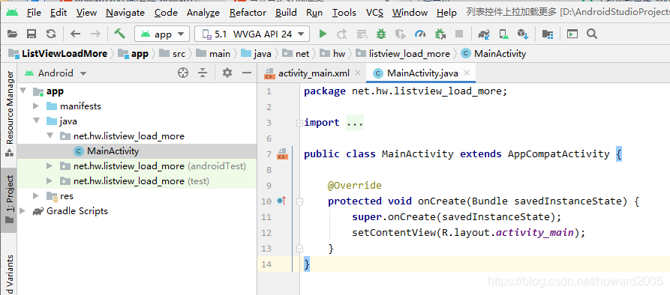Close the activity_main.xml tab
Screen dimensions: 670x295
point(358,73)
